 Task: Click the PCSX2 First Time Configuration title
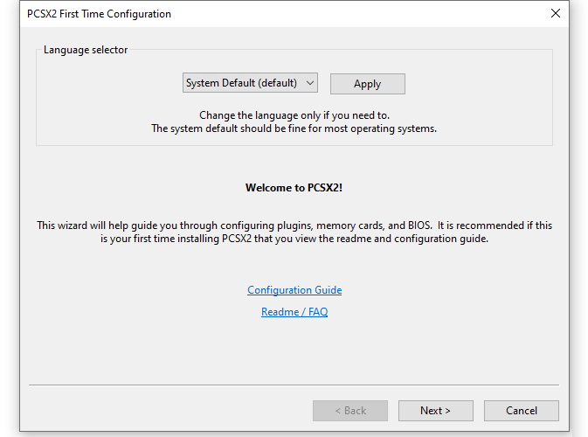(99, 14)
